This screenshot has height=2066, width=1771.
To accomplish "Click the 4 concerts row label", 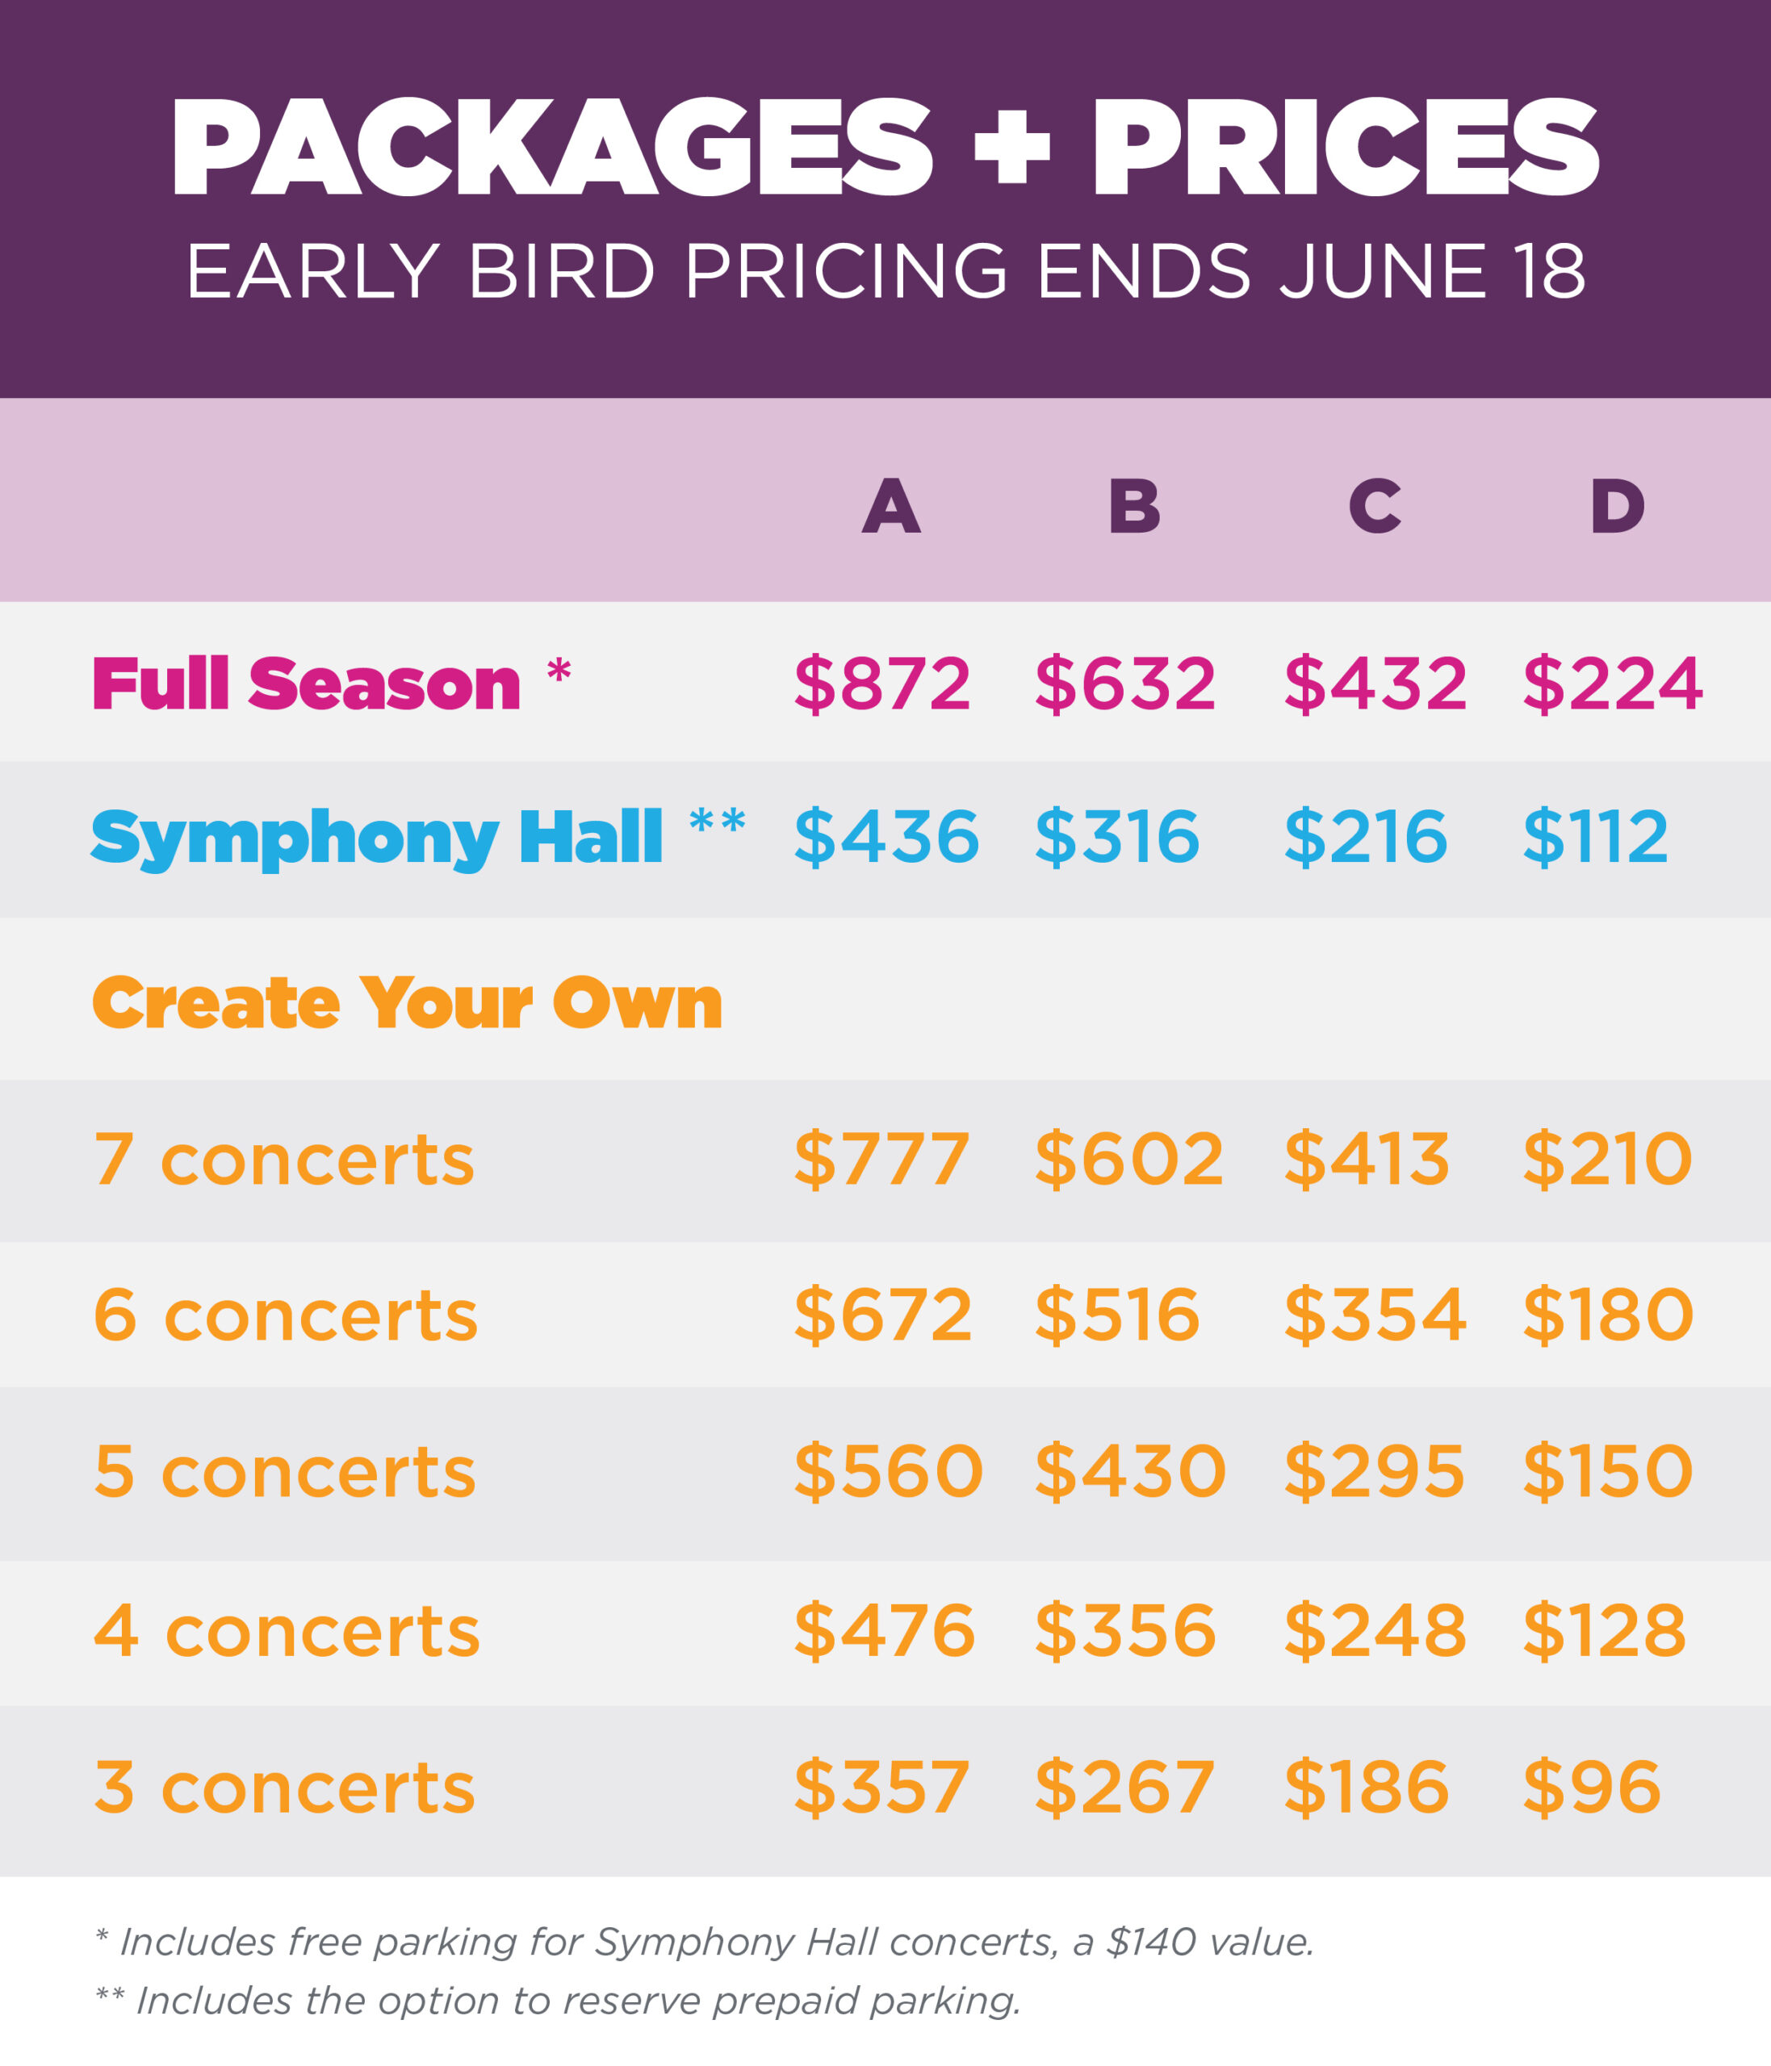I will pyautogui.click(x=287, y=1633).
